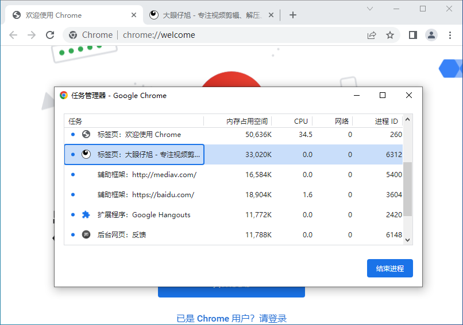Open Chrome three-dot menu
Screen dimensions: 463x325
(x=450, y=35)
